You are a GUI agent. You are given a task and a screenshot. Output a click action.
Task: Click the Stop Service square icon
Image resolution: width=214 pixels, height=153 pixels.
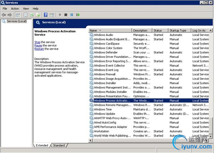(x=66, y=15)
